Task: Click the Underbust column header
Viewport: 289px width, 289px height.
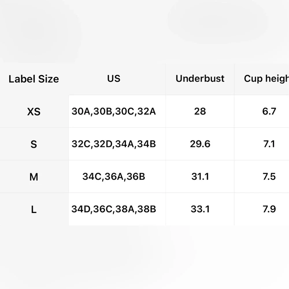Action: [x=200, y=78]
